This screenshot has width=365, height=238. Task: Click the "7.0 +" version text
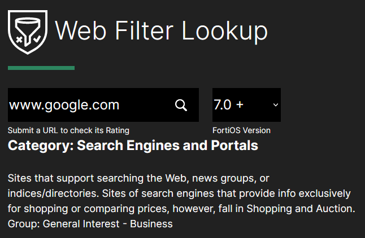pos(229,105)
